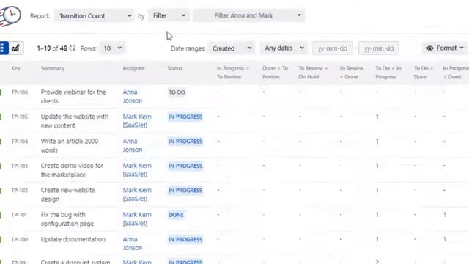Click TO DO status badge for TP-106

pyautogui.click(x=177, y=92)
